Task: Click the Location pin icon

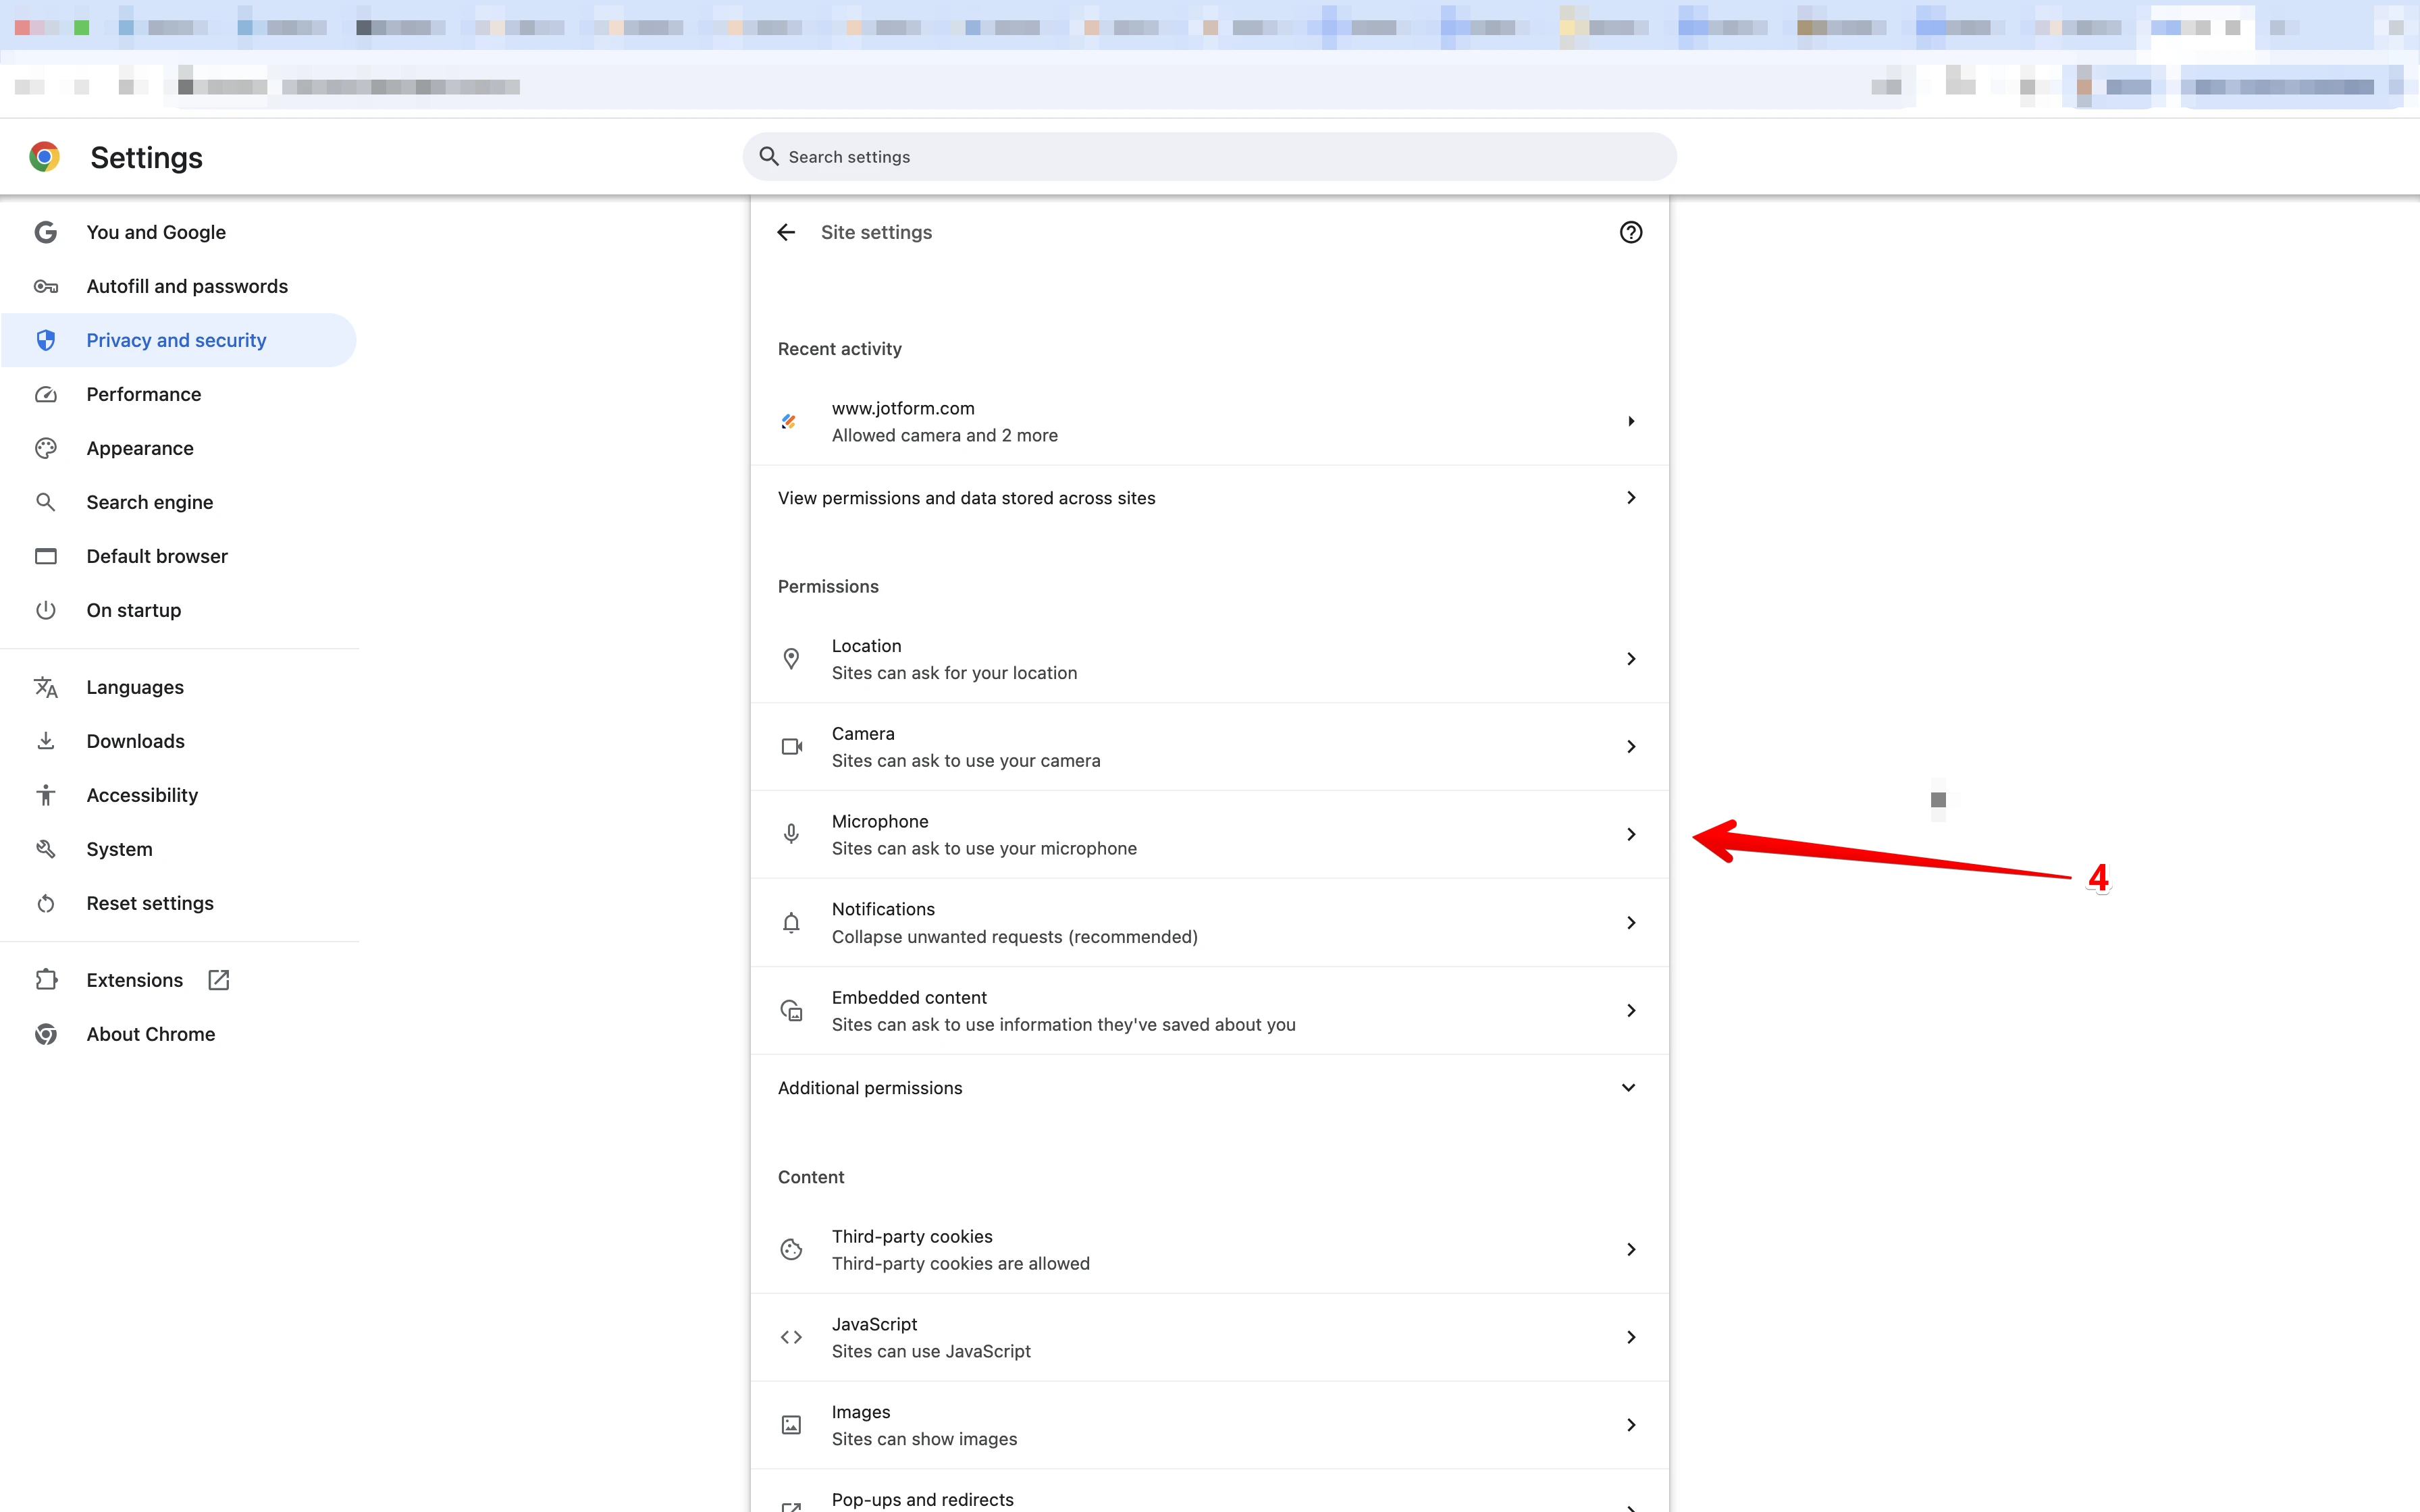Action: [790, 658]
